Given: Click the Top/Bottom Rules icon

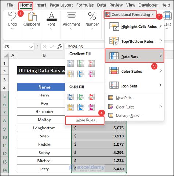Looking at the screenshot, I should (x=114, y=41).
